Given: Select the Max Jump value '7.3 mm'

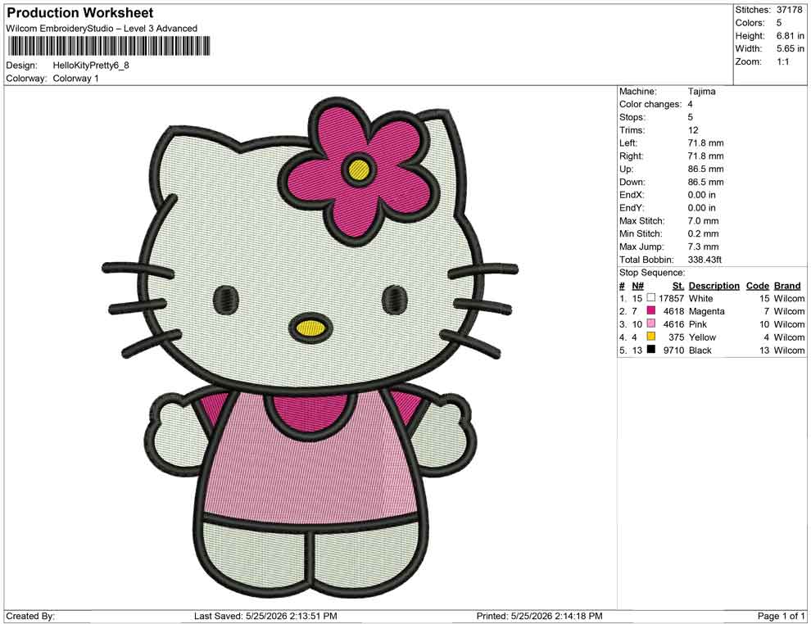Looking at the screenshot, I should (x=704, y=246).
